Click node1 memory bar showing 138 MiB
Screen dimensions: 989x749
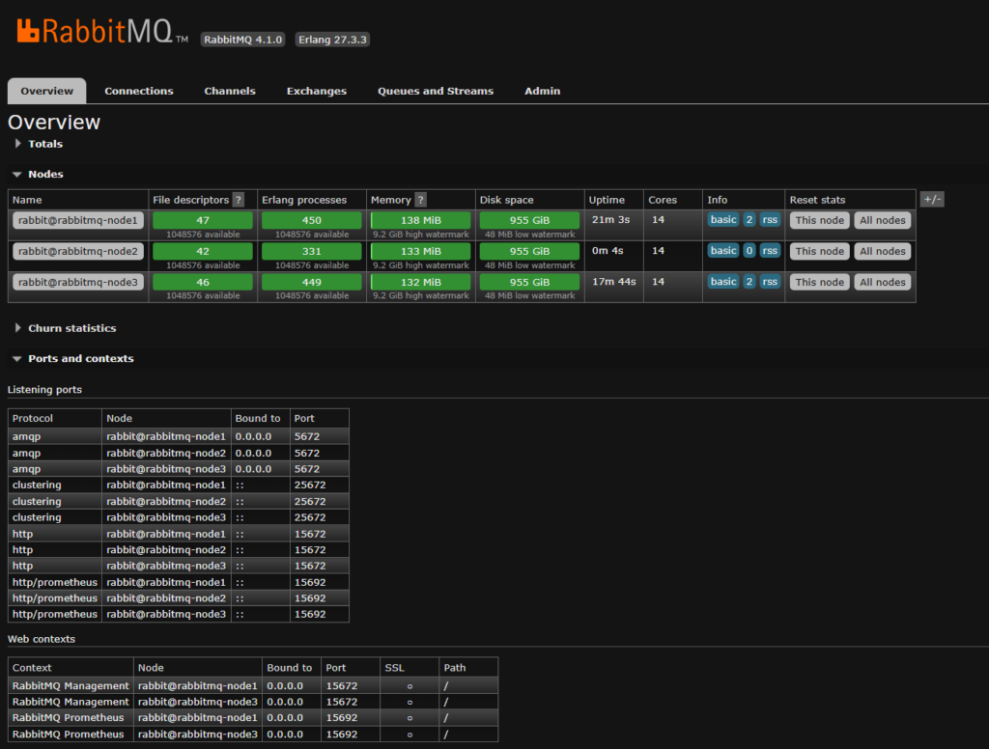click(x=421, y=220)
